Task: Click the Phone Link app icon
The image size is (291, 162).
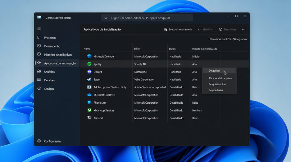Action: click(89, 103)
